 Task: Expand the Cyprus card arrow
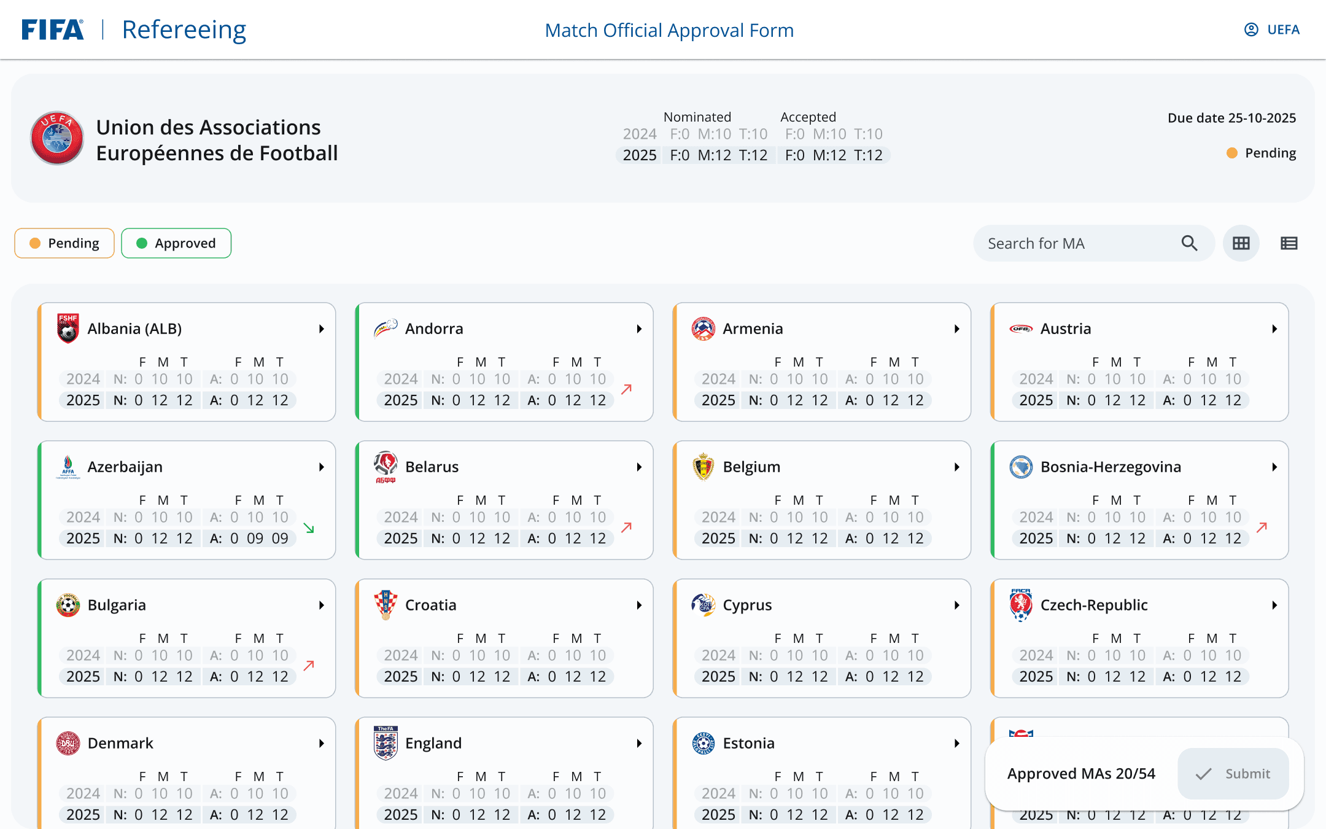tap(956, 605)
